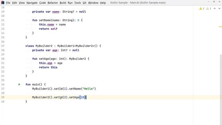Click line number 27 in gutter

(3, 46)
